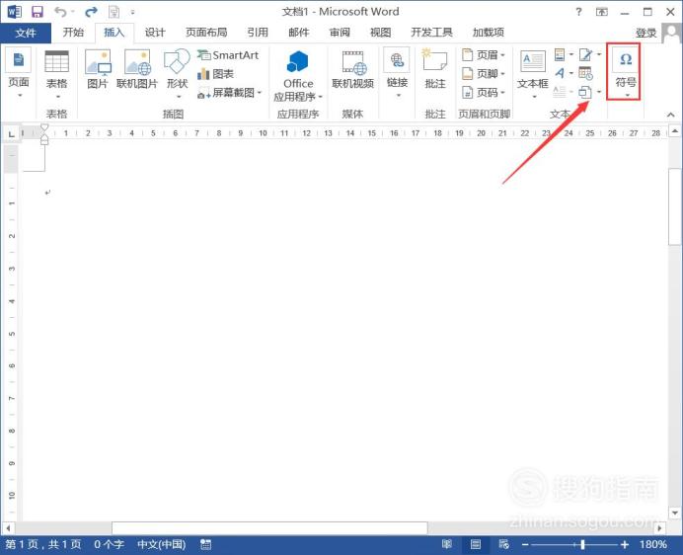Insert a SmartArt graphic
This screenshot has height=555, width=683.
click(x=228, y=55)
